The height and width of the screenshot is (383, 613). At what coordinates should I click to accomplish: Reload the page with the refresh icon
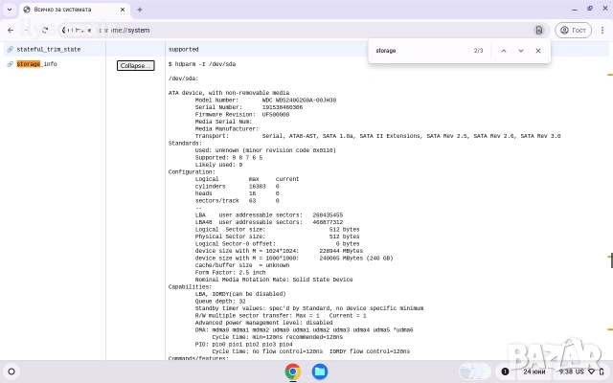point(45,30)
